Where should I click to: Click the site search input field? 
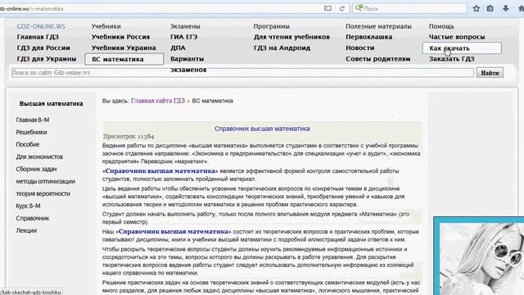pos(242,73)
